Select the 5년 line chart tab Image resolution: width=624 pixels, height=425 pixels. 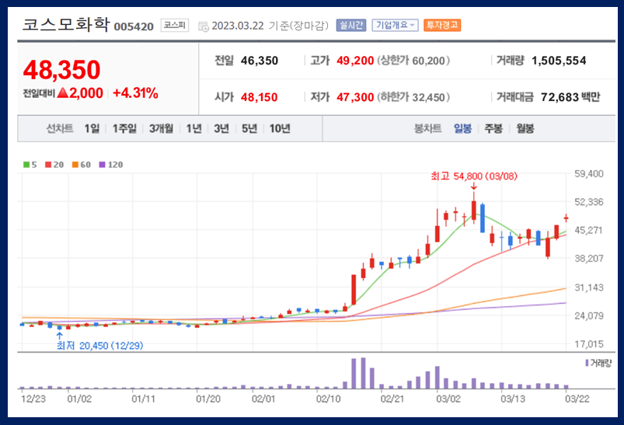[x=249, y=128]
